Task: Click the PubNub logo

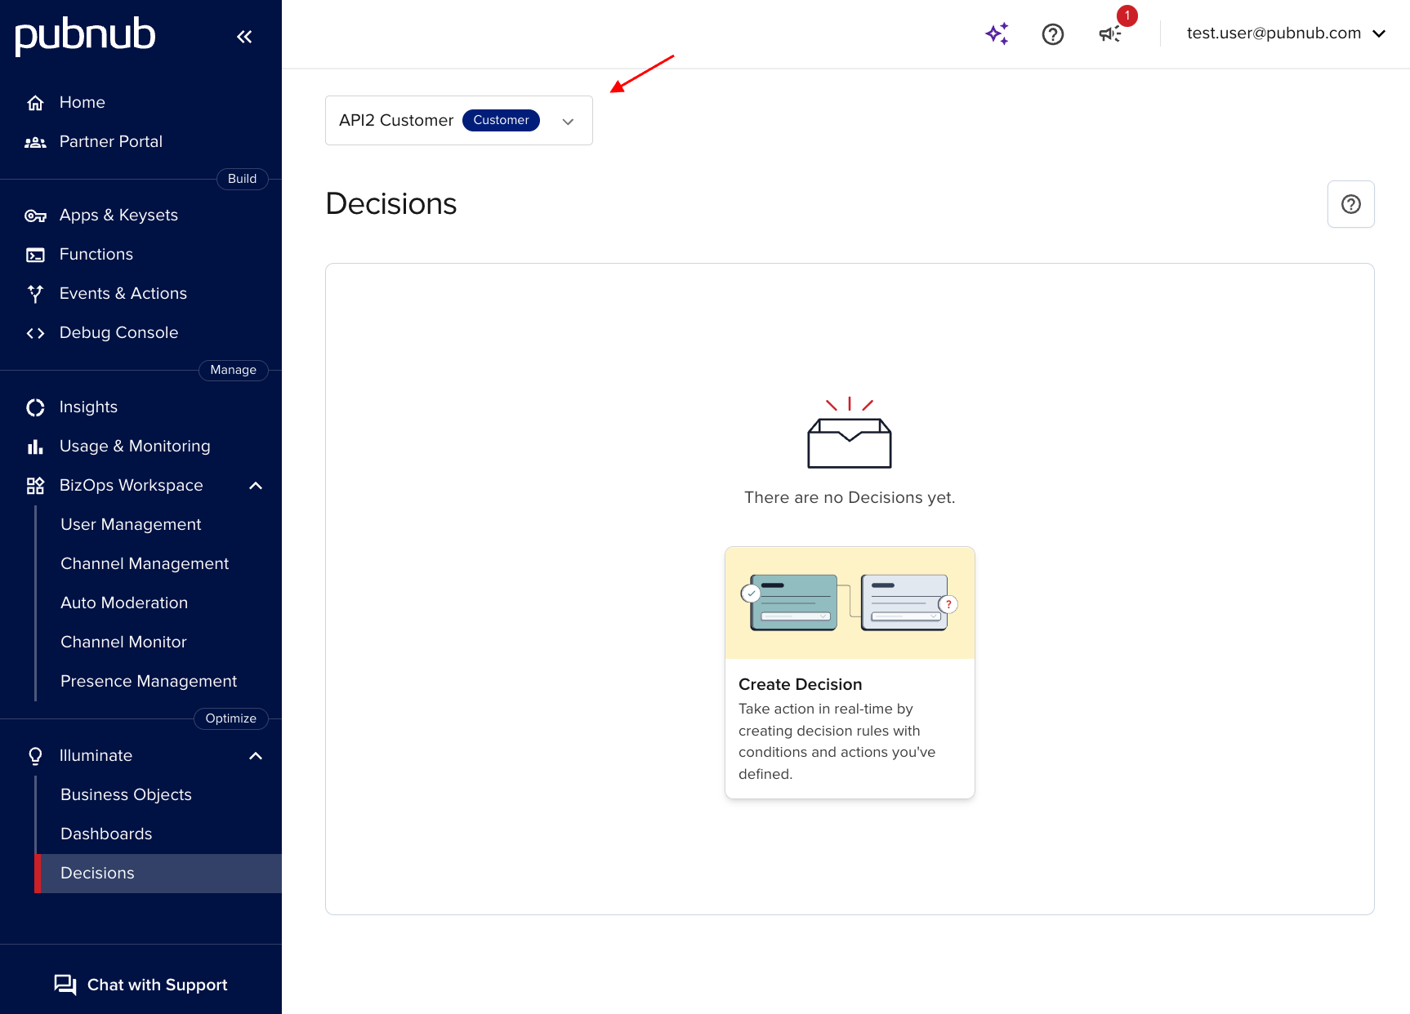Action: [x=84, y=35]
